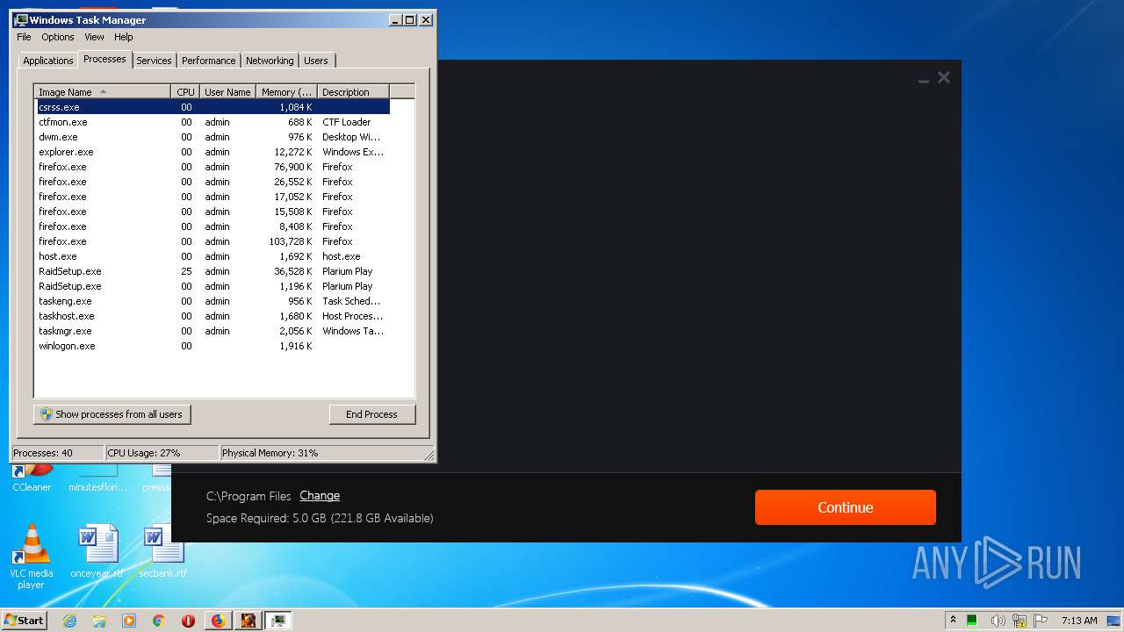Open the volume speaker tray icon
The height and width of the screenshot is (632, 1124).
point(998,621)
